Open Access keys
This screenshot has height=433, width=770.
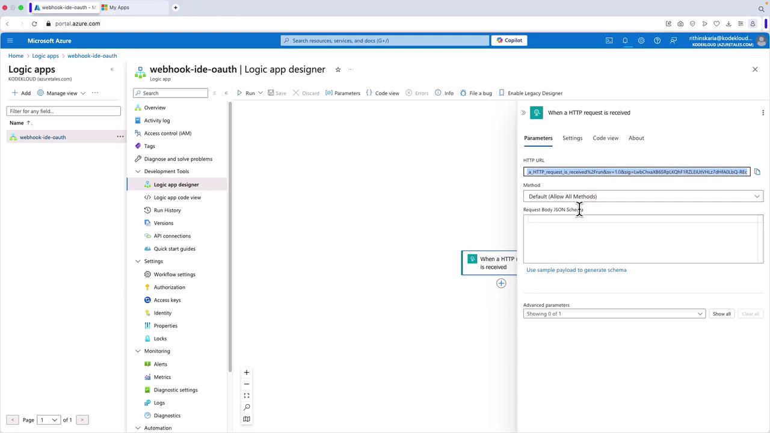[x=167, y=300]
